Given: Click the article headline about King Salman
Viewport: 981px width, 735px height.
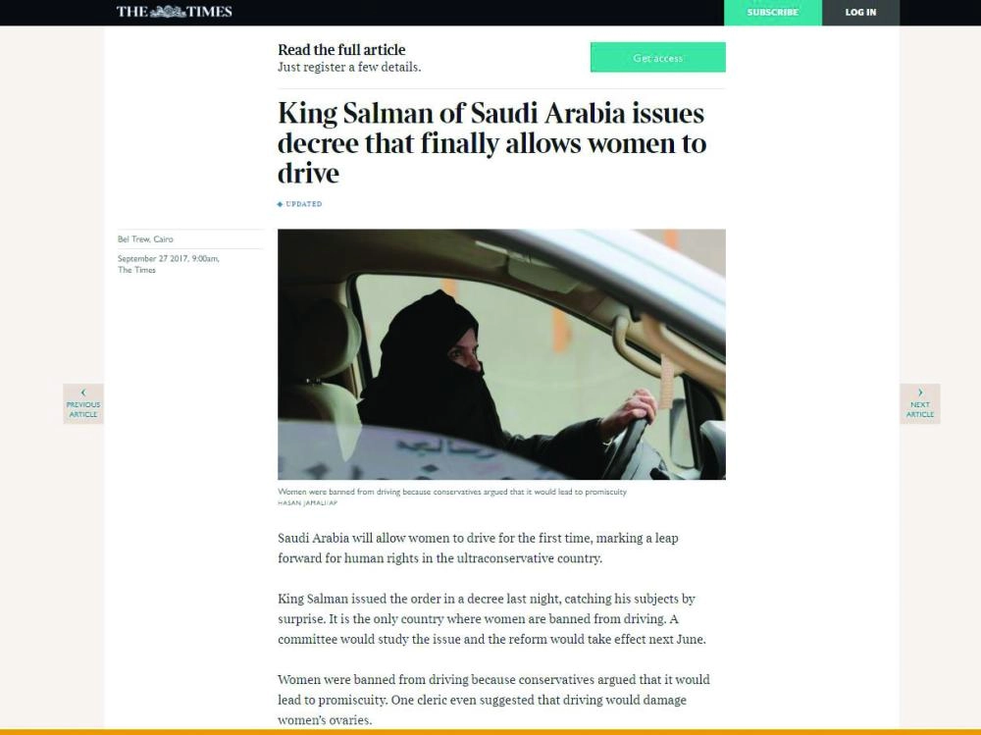Looking at the screenshot, I should click(x=492, y=143).
